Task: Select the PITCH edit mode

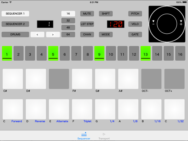Action: (x=135, y=14)
